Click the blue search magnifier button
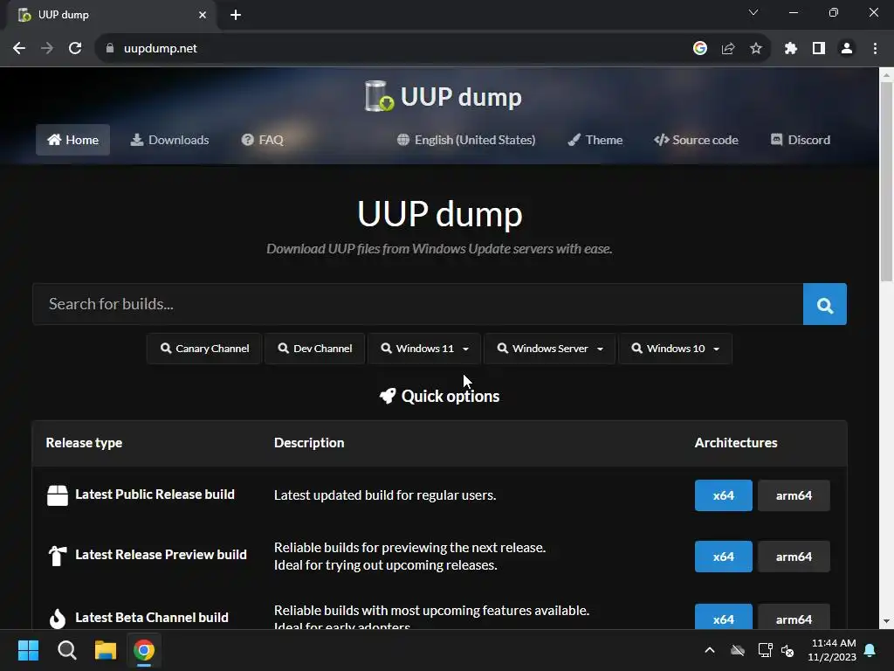The image size is (894, 671). pyautogui.click(x=824, y=304)
